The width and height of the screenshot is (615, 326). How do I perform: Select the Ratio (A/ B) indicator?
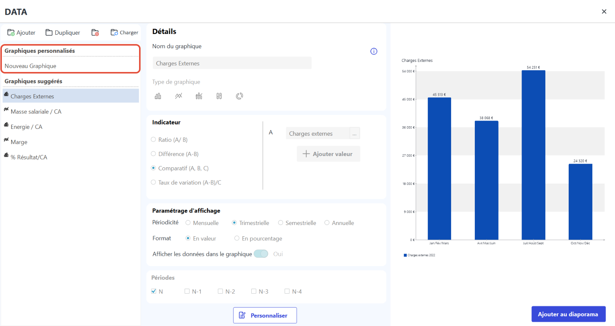click(x=153, y=139)
